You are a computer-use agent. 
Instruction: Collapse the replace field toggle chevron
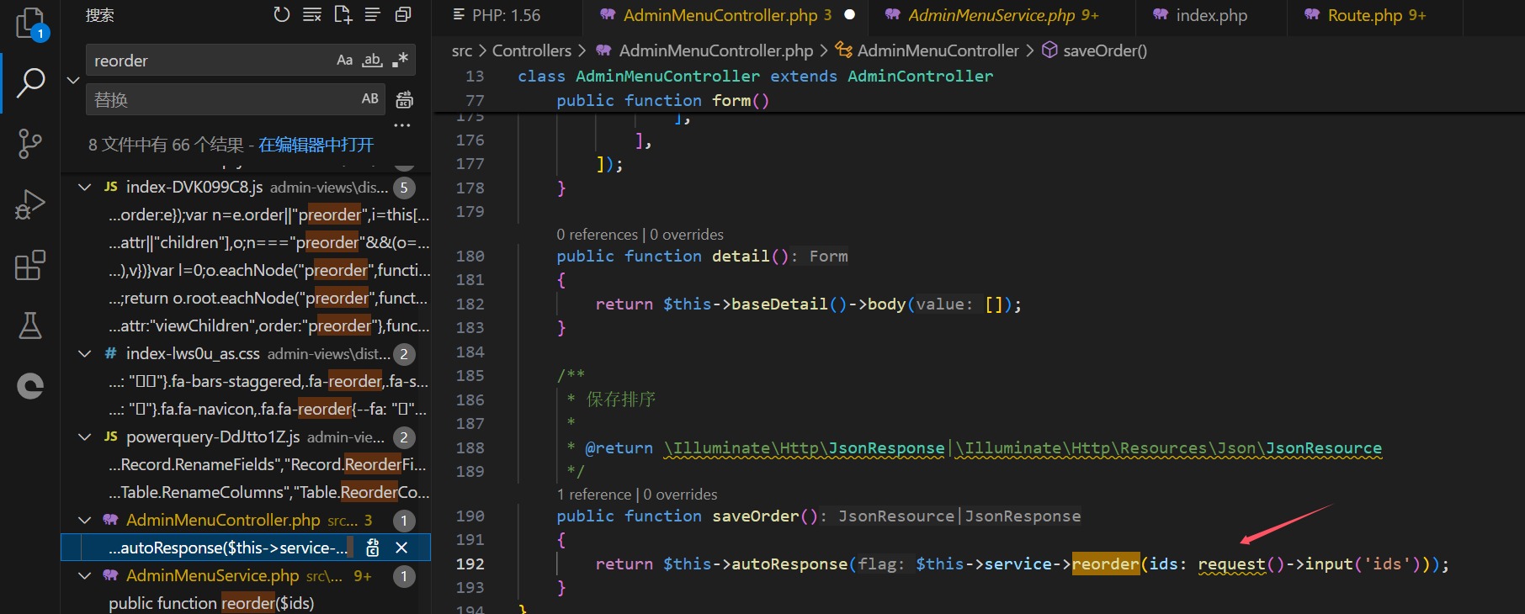73,80
